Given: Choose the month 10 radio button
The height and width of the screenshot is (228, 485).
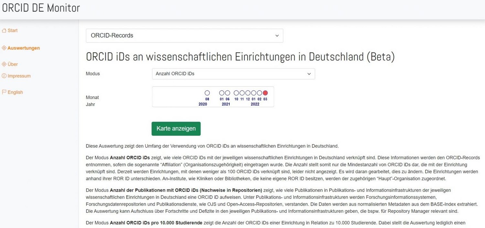Looking at the screenshot, I should click(236, 93).
